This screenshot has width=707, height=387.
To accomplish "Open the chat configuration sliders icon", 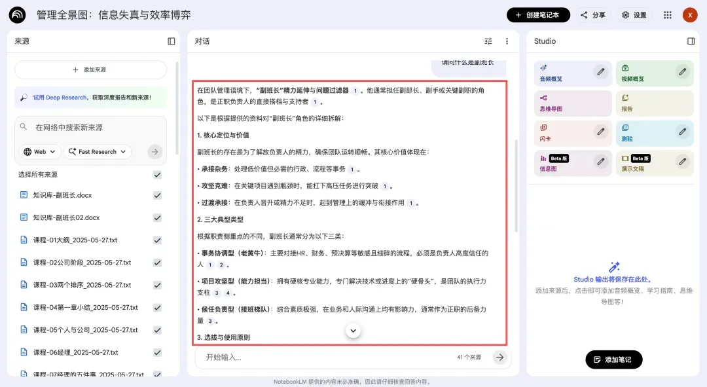I will (488, 41).
